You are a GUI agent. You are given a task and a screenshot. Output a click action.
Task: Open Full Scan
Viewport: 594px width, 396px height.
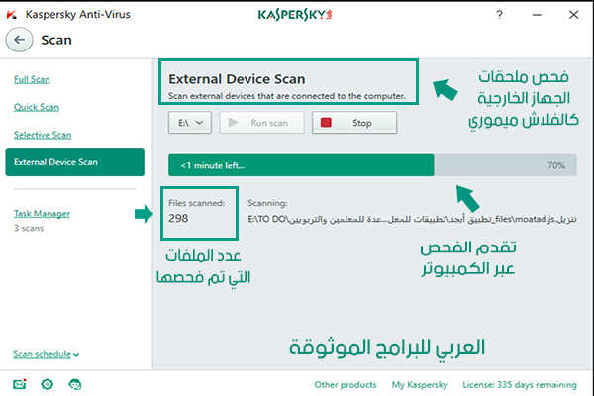32,79
